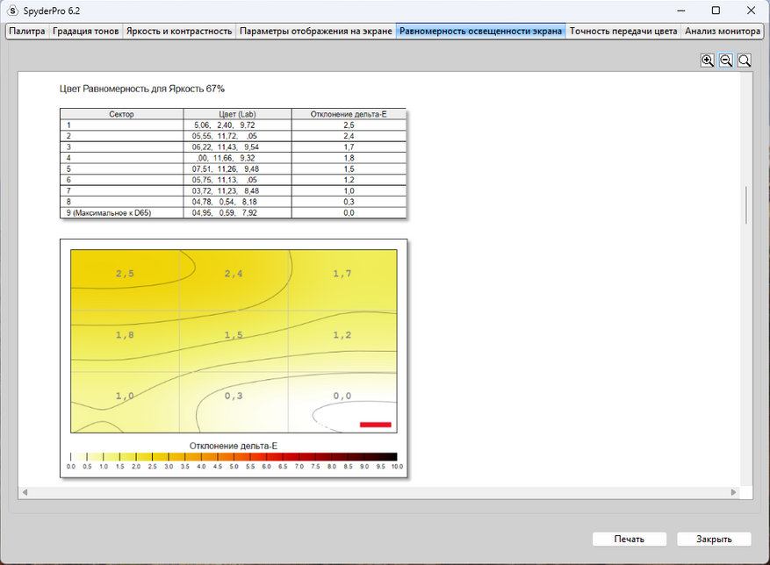Click the red marker on the heatmap
Screen dimensions: 770x565
(376, 425)
